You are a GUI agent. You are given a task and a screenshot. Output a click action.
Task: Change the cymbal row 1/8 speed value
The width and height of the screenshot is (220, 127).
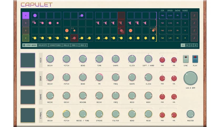[x=170, y=38]
